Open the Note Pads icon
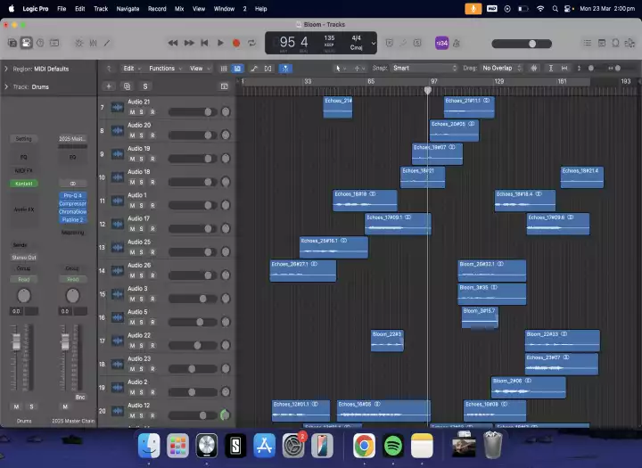642x468 pixels. [x=602, y=43]
